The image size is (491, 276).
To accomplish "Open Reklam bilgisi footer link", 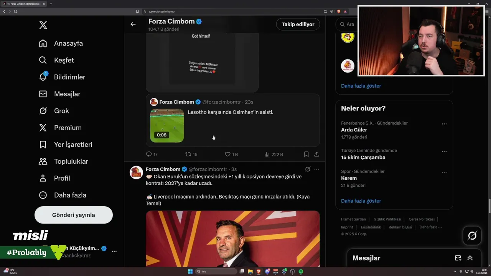I will coord(400,227).
